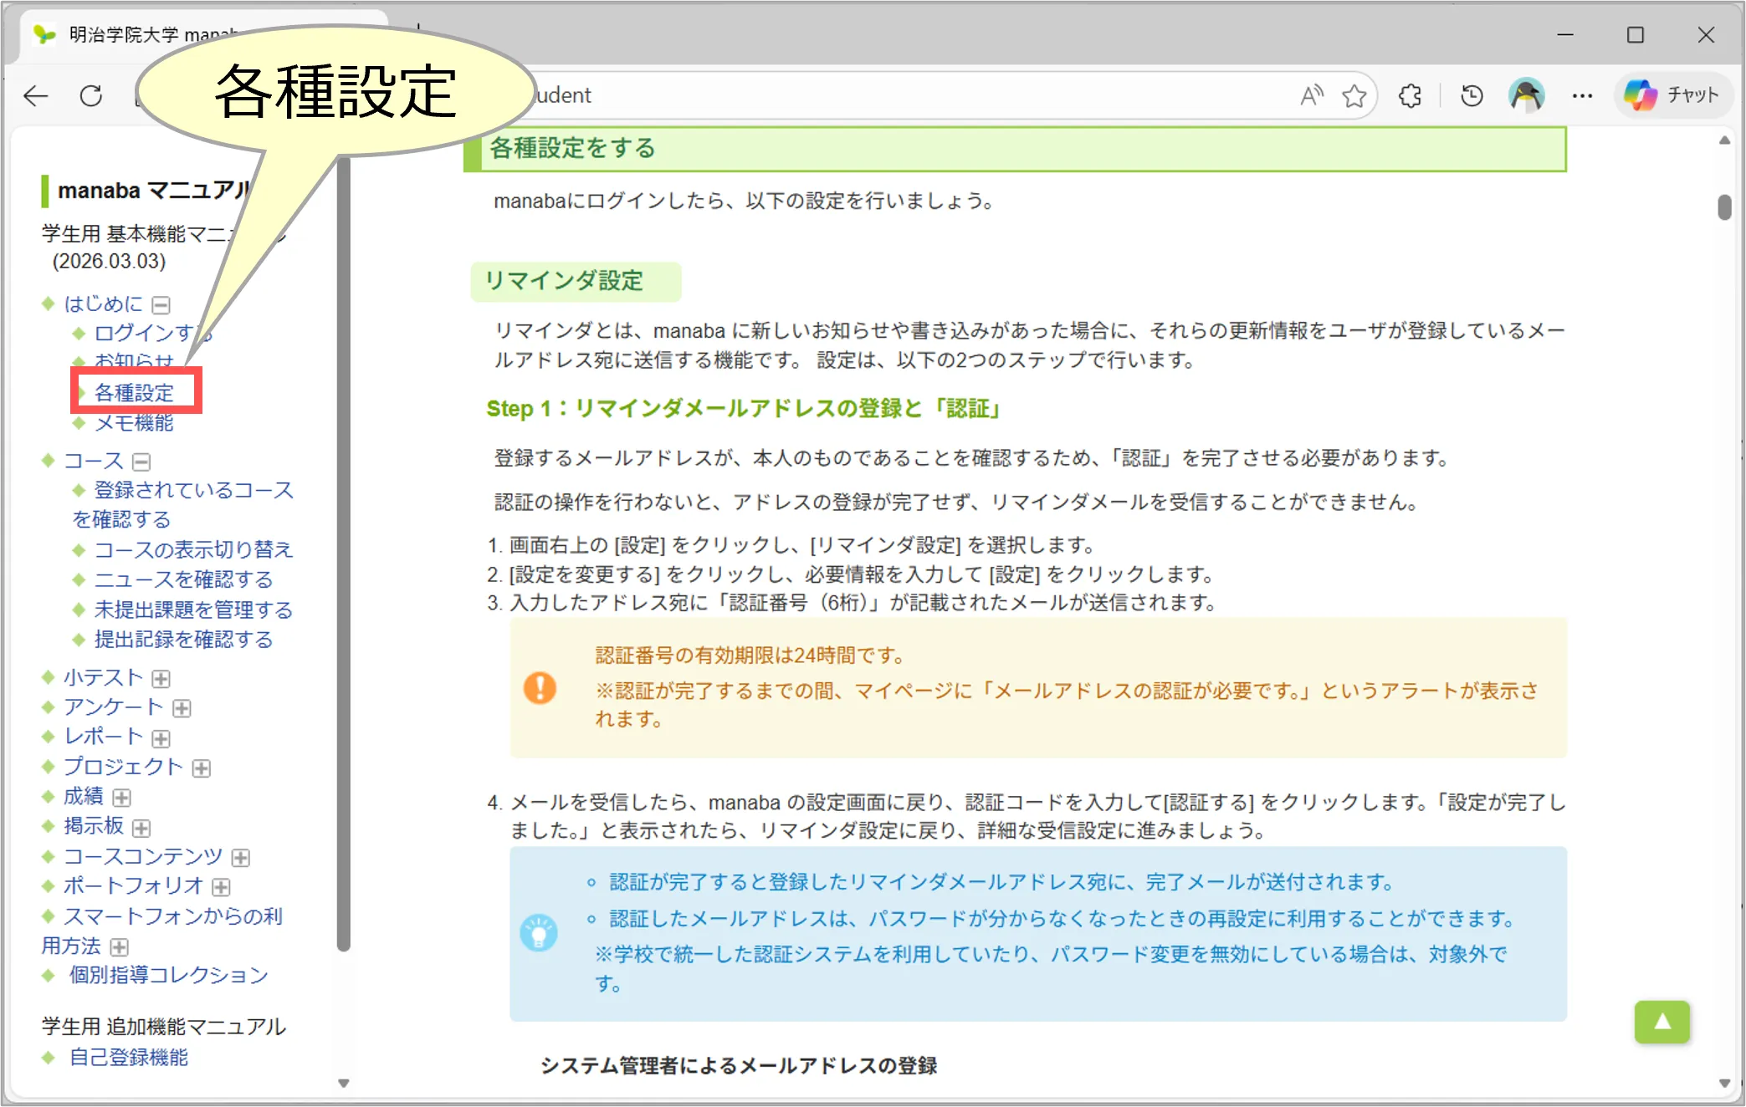Expand the レポート section
The image size is (1746, 1107).
click(x=161, y=738)
